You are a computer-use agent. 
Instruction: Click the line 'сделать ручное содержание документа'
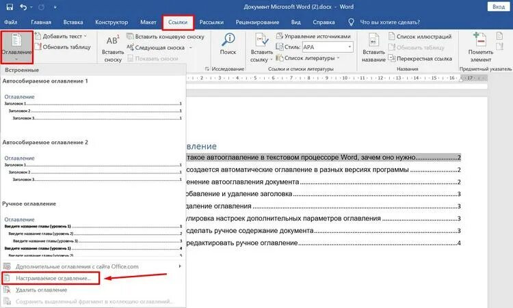click(324, 231)
